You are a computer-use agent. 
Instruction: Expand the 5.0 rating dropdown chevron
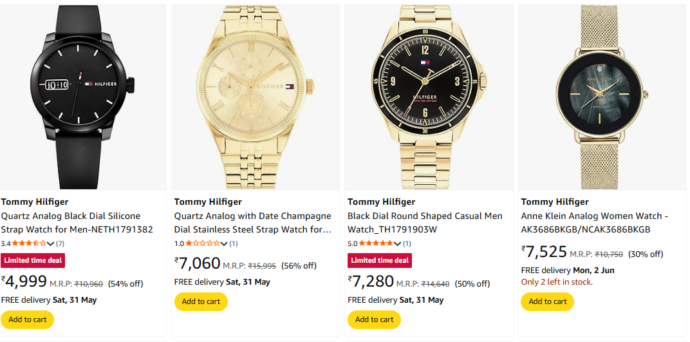tap(397, 243)
